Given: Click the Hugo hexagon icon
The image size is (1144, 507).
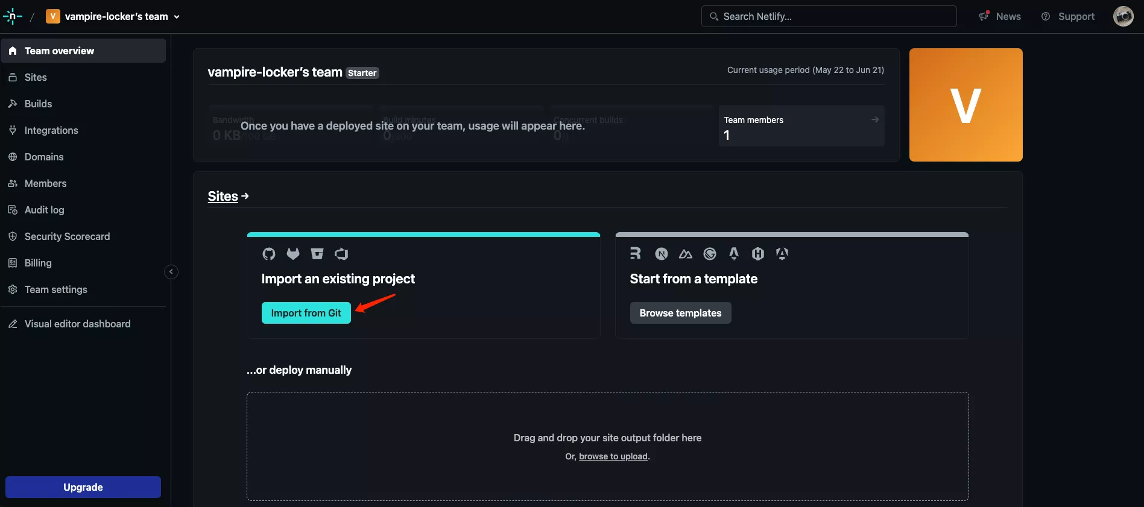Looking at the screenshot, I should (x=758, y=254).
